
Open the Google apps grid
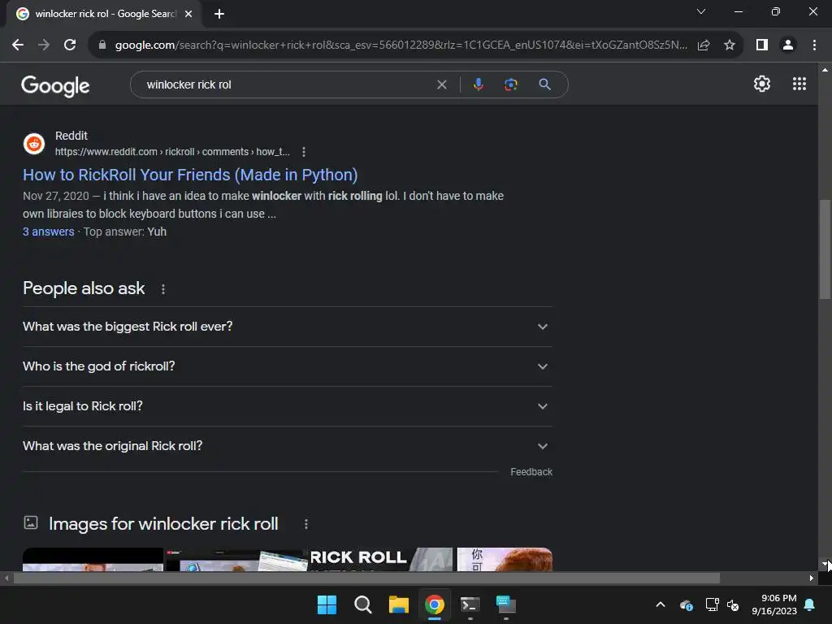799,84
